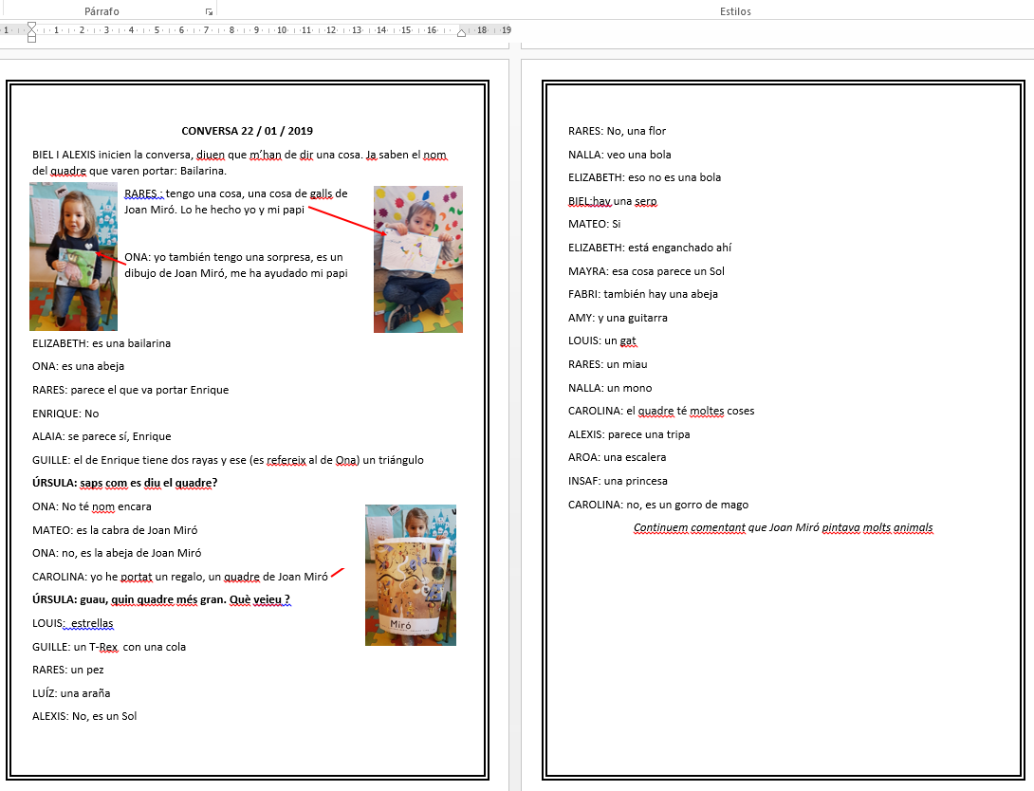Click bold line 'ÚRSULA: saps com es diu el quadre?'
This screenshot has height=791, width=1034.
tap(124, 483)
